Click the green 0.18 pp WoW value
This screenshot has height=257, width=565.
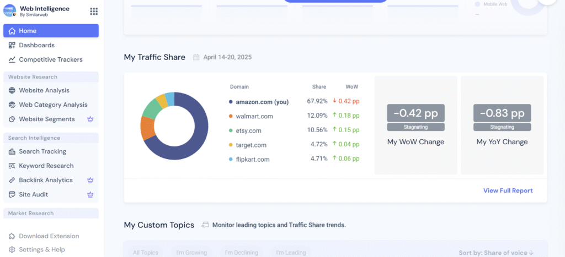(x=346, y=116)
